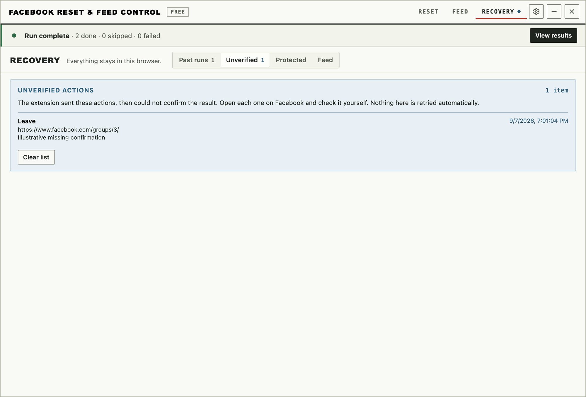
Task: Click the 1 item count label
Action: coord(557,90)
